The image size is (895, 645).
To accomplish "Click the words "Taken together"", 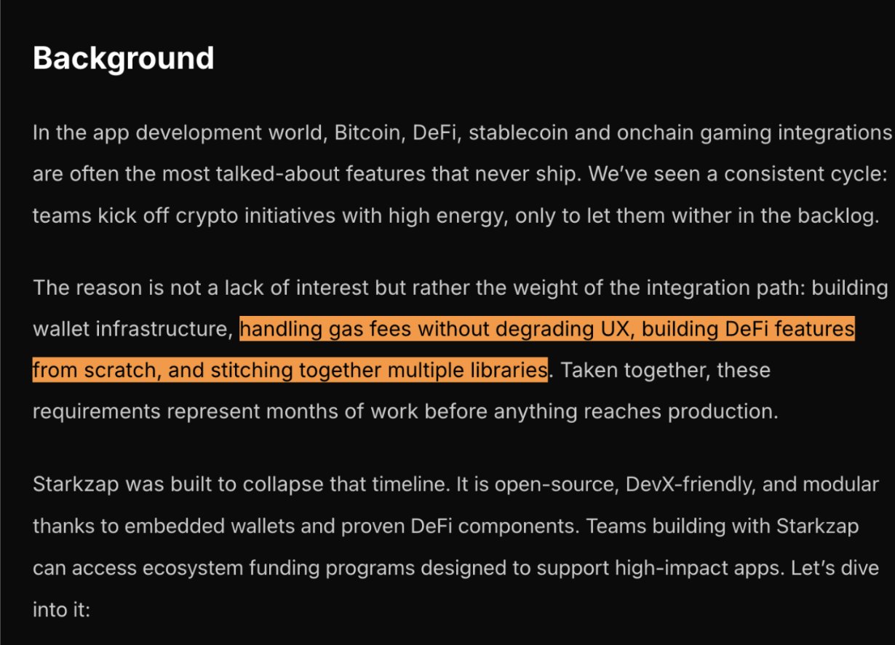I will (632, 370).
